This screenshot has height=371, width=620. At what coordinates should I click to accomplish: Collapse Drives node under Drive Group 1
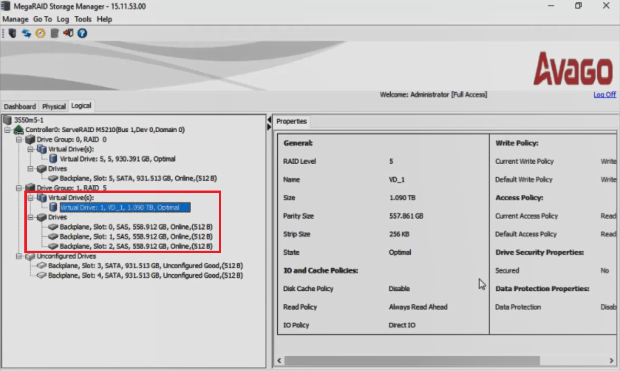click(30, 217)
